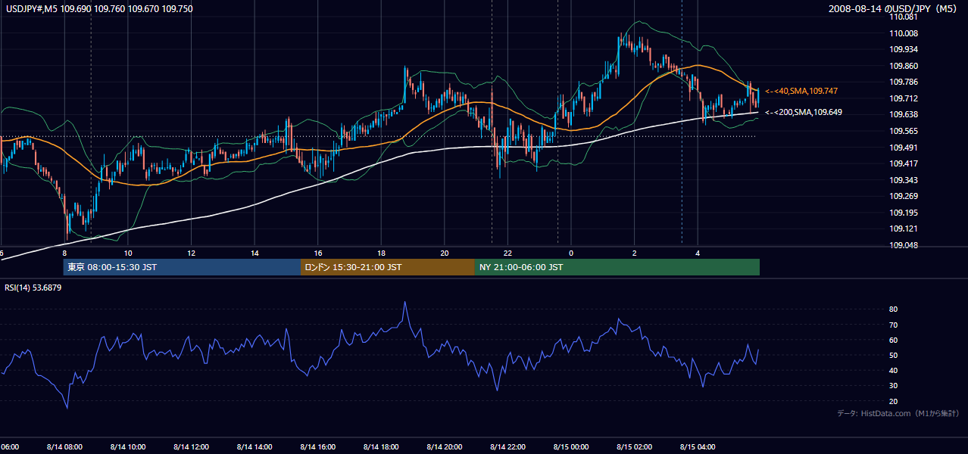Click the 110.081 price axis label
Viewport: 968px width, 454px height.
click(x=904, y=17)
